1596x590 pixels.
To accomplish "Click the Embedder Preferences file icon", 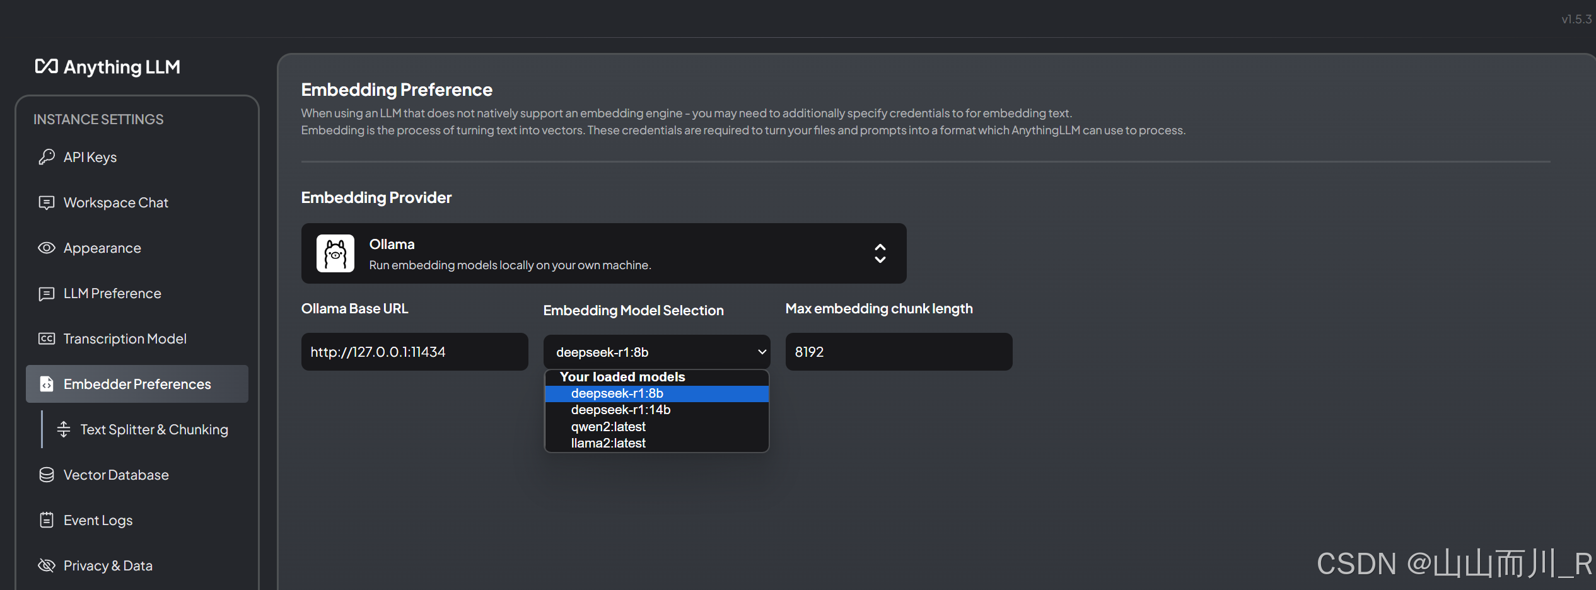I will [x=47, y=384].
